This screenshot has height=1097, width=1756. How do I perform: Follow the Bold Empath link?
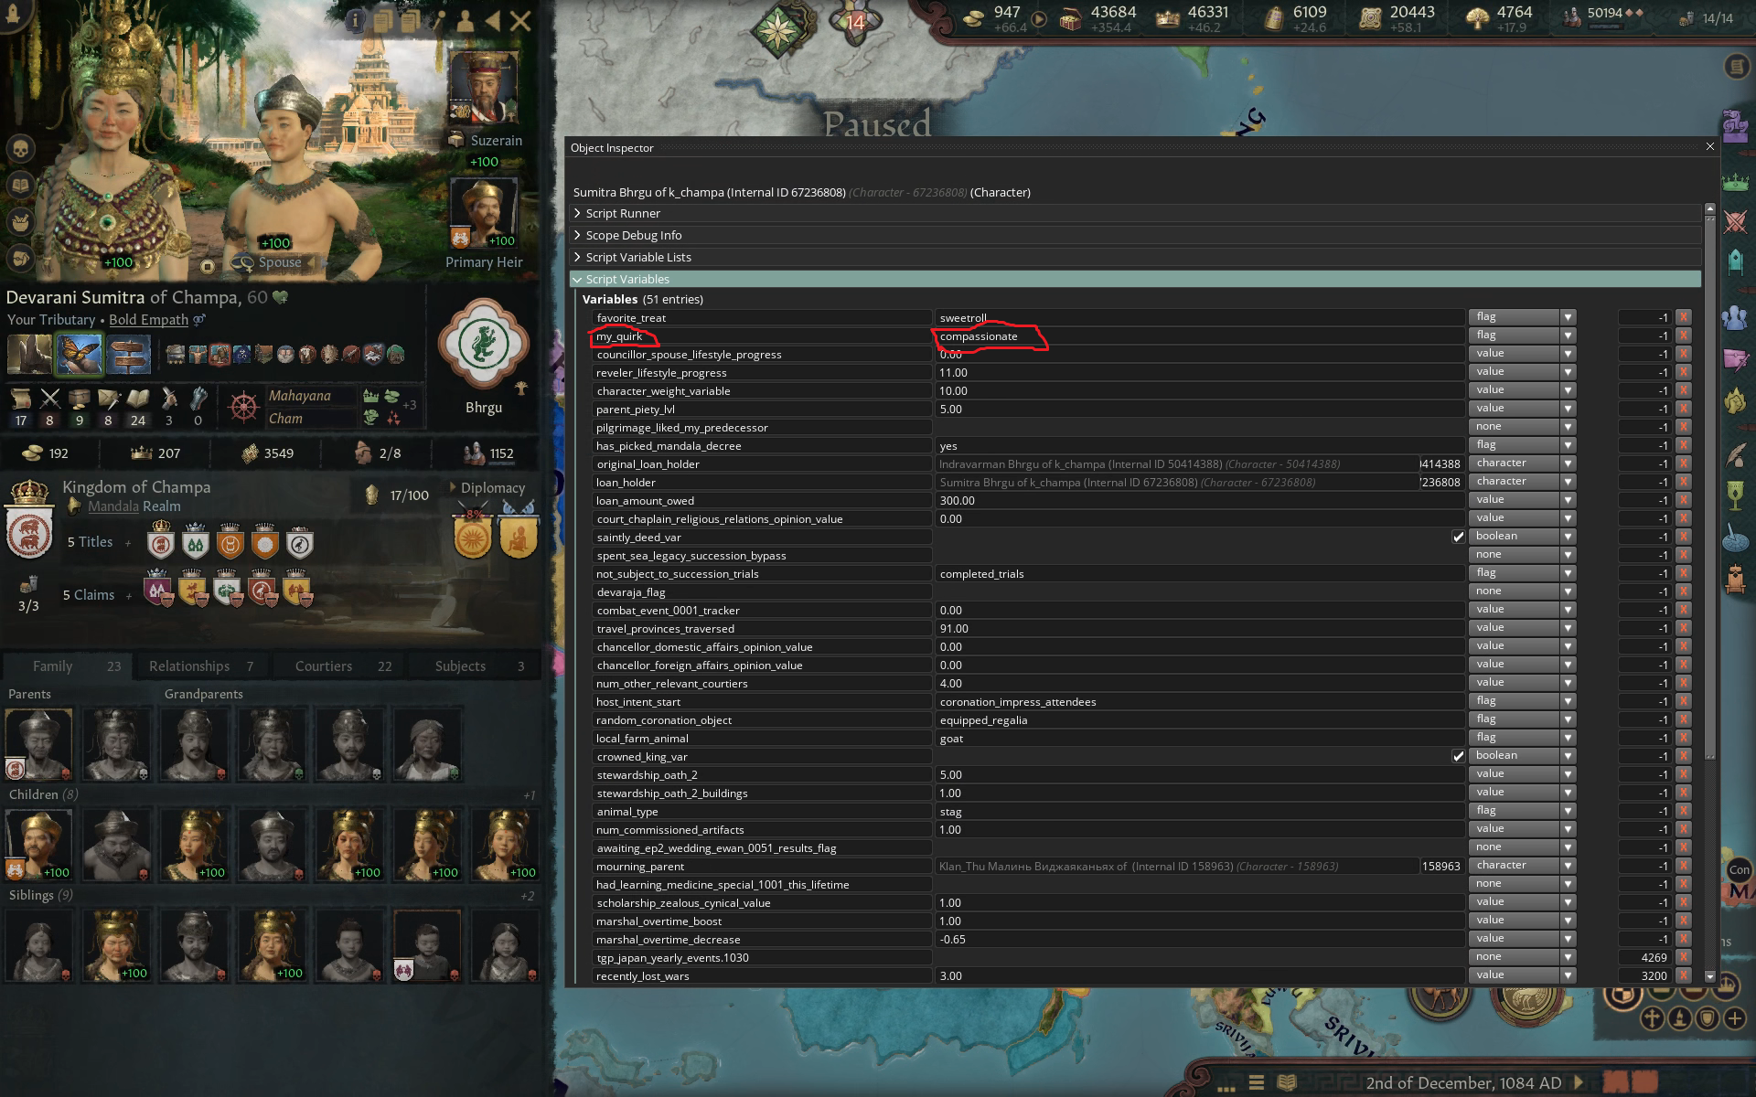(148, 320)
